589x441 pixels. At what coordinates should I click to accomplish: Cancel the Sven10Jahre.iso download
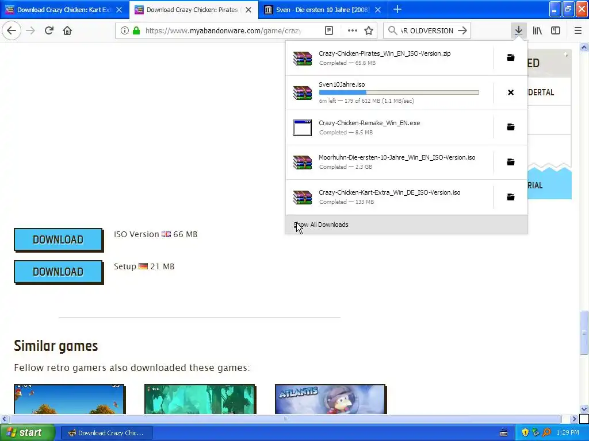pyautogui.click(x=511, y=92)
